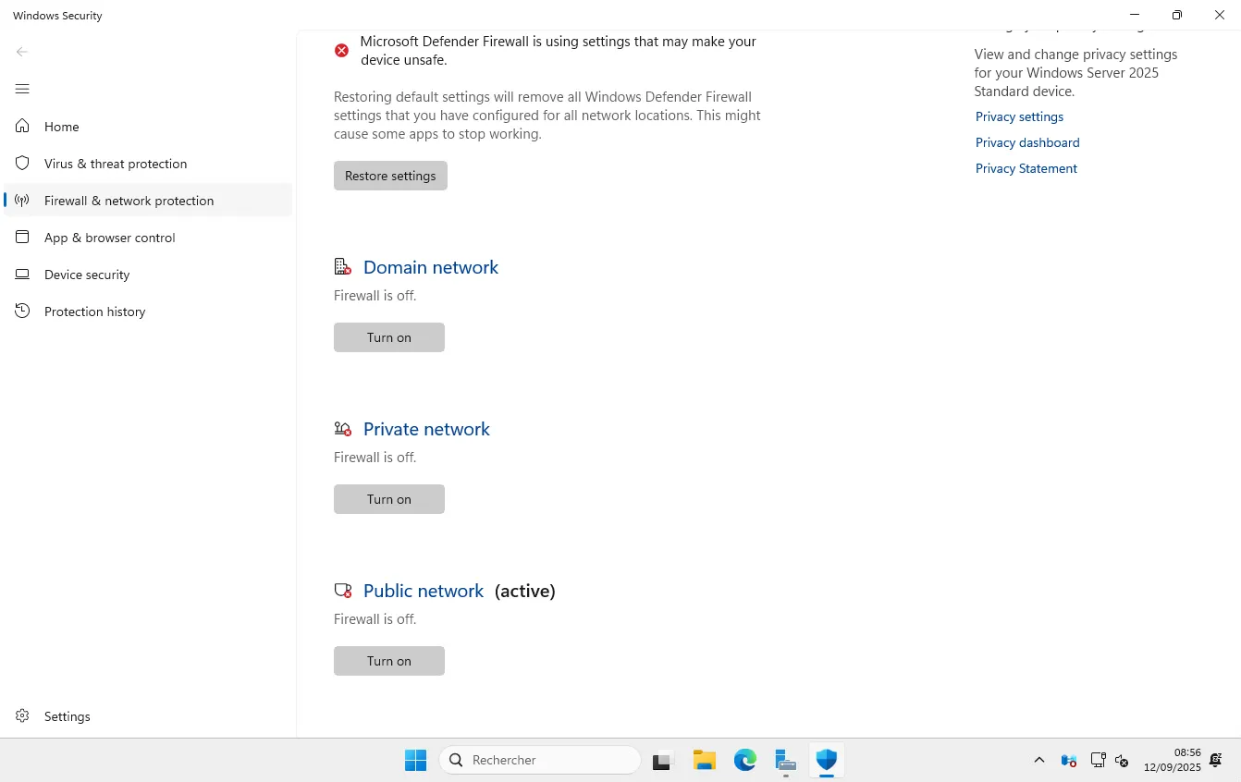Turn on the Public network firewall
The width and height of the screenshot is (1241, 782).
(x=388, y=661)
